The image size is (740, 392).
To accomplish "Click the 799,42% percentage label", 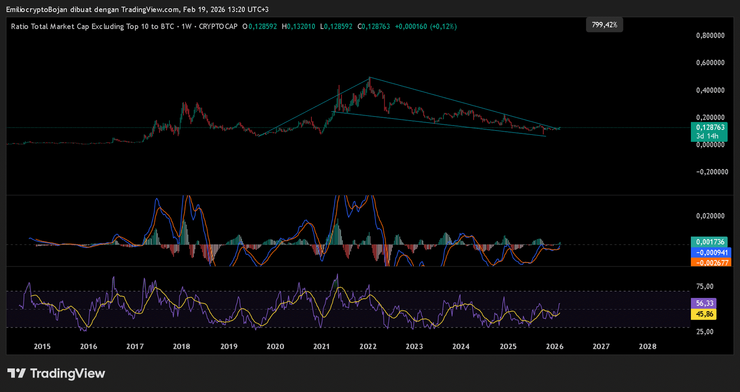I will click(604, 25).
